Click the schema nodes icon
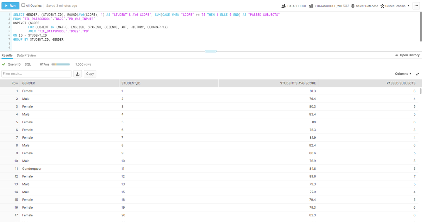Screen dimensions: 422x222 point(382,6)
